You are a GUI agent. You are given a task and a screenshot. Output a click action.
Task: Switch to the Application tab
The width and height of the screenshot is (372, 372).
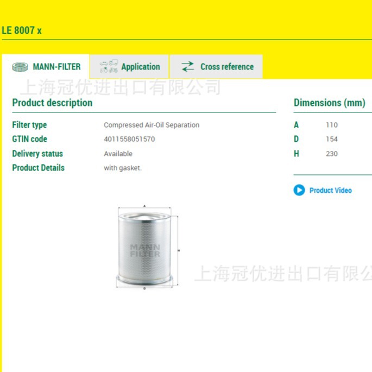pos(129,67)
